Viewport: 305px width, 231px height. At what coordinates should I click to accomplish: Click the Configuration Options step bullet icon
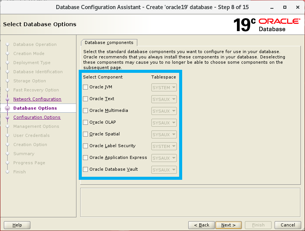pos(7,117)
